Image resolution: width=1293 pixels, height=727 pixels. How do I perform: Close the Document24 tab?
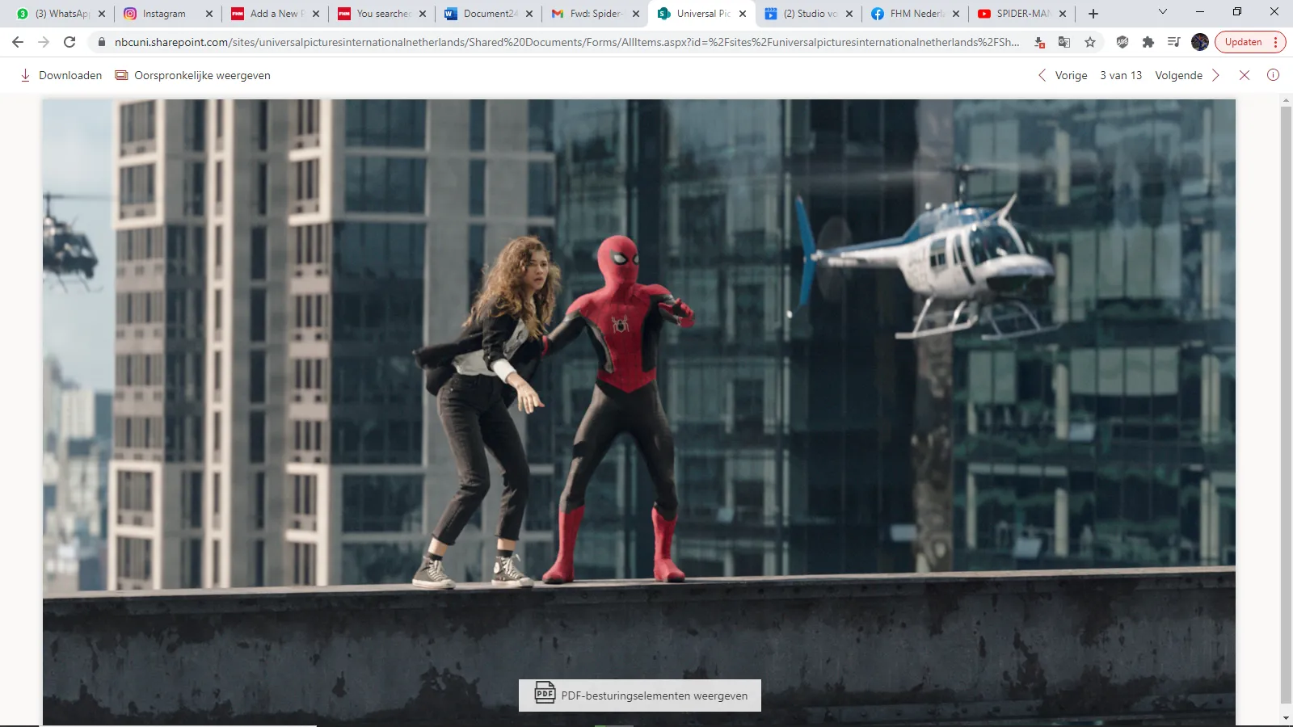529,14
